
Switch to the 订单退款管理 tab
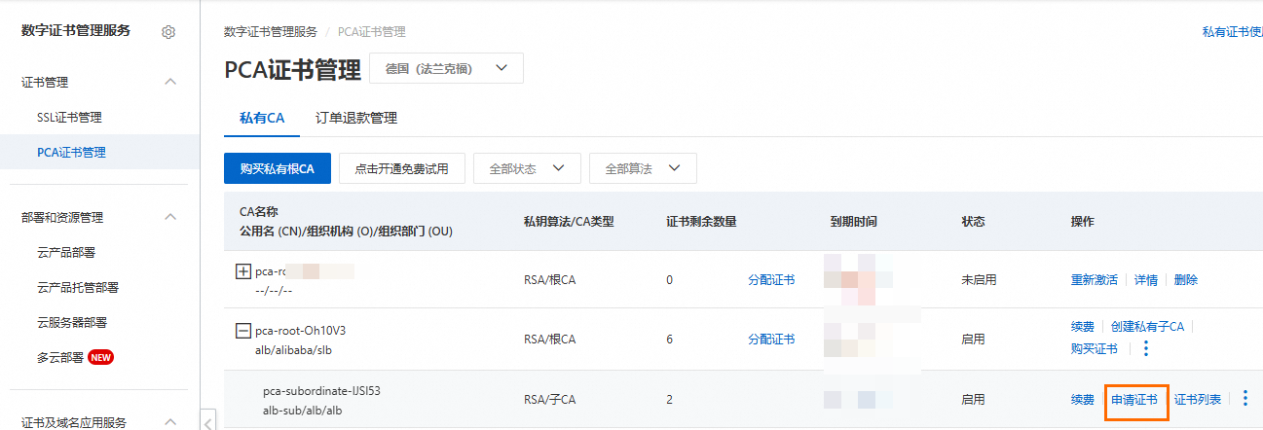(x=356, y=118)
